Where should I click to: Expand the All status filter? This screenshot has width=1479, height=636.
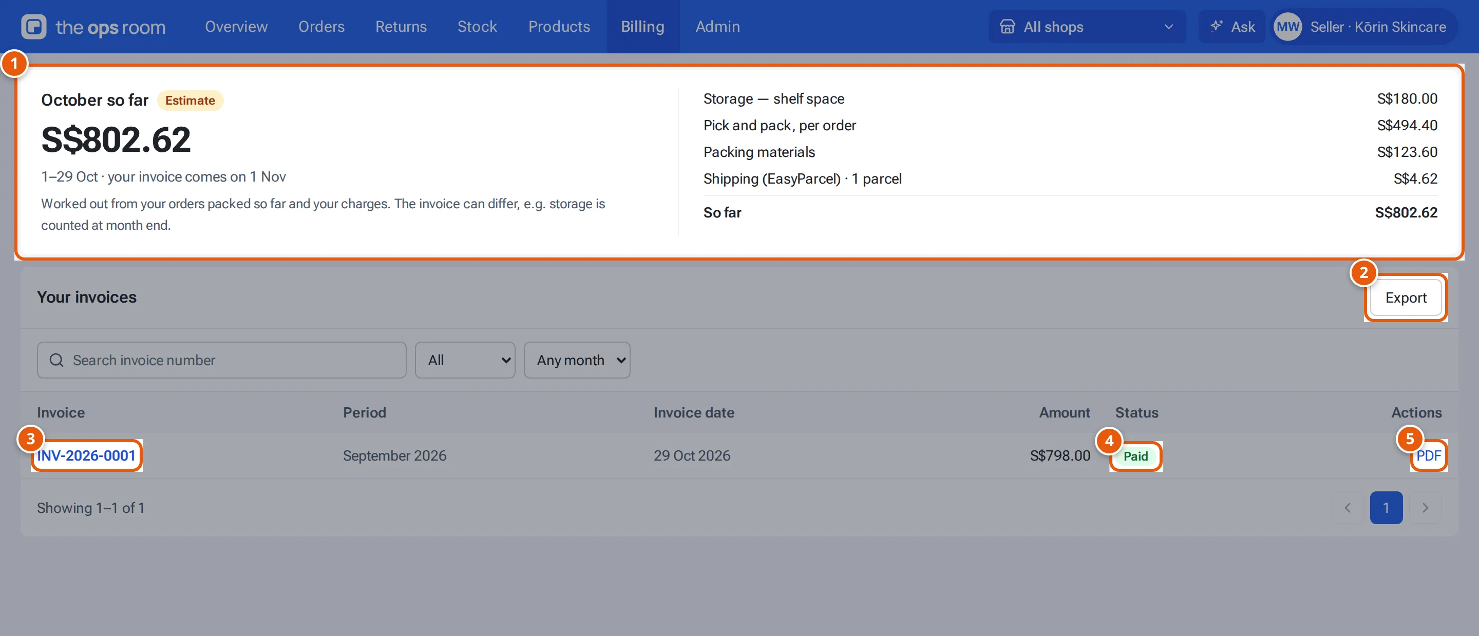pyautogui.click(x=465, y=360)
